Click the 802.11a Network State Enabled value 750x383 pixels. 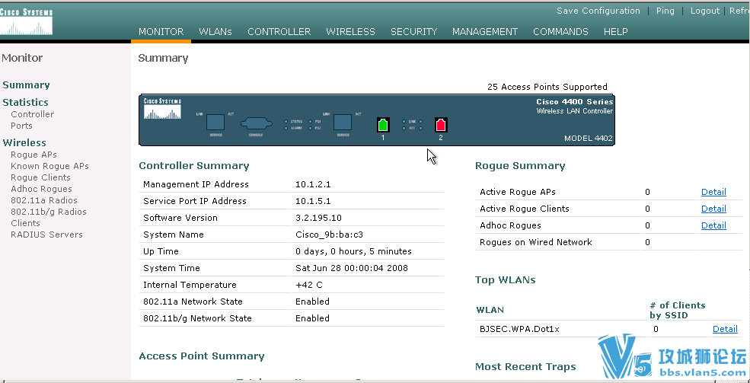pyautogui.click(x=312, y=302)
